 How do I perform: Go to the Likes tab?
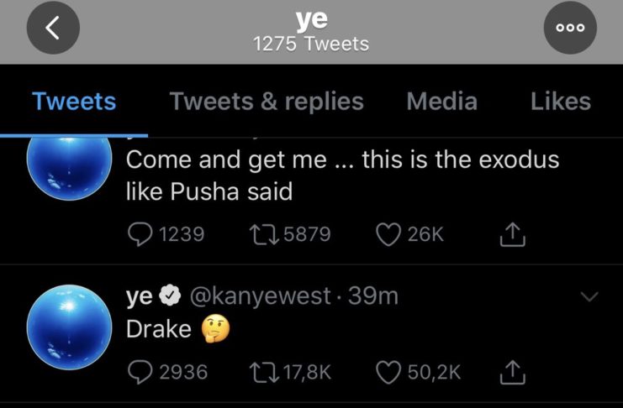[x=561, y=102]
